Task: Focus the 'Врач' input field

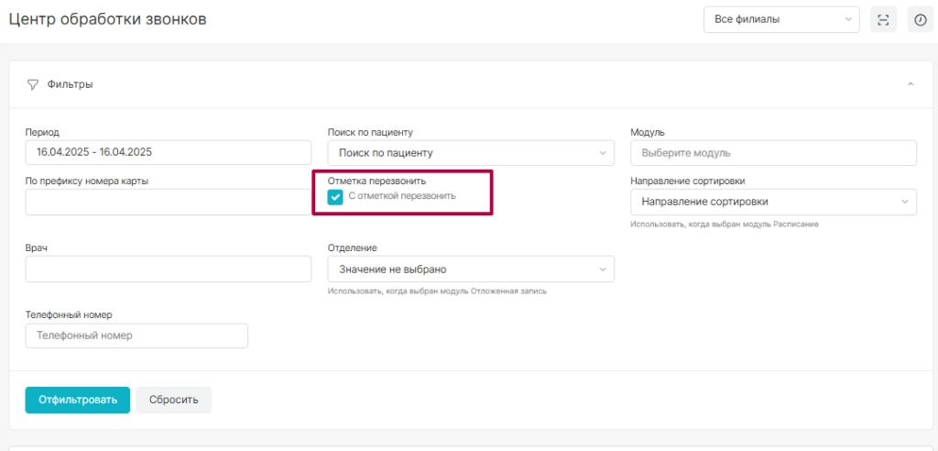Action: 169,269
